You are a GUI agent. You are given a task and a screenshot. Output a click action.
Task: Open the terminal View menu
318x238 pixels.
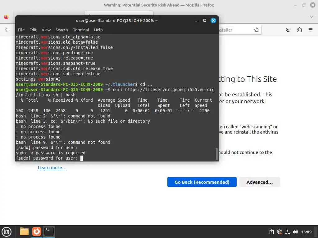[x=46, y=30]
